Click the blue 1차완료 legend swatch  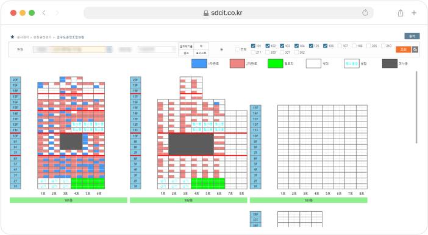199,63
